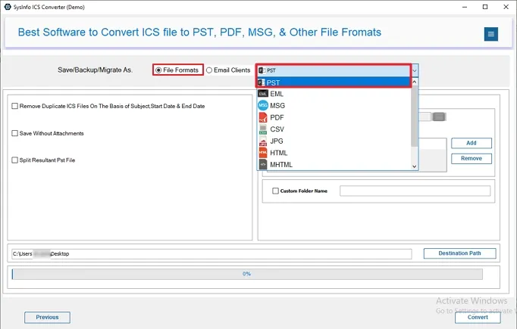This screenshot has height=329, width=517.
Task: Click the Custom Folder Name text field
Action: [415, 191]
